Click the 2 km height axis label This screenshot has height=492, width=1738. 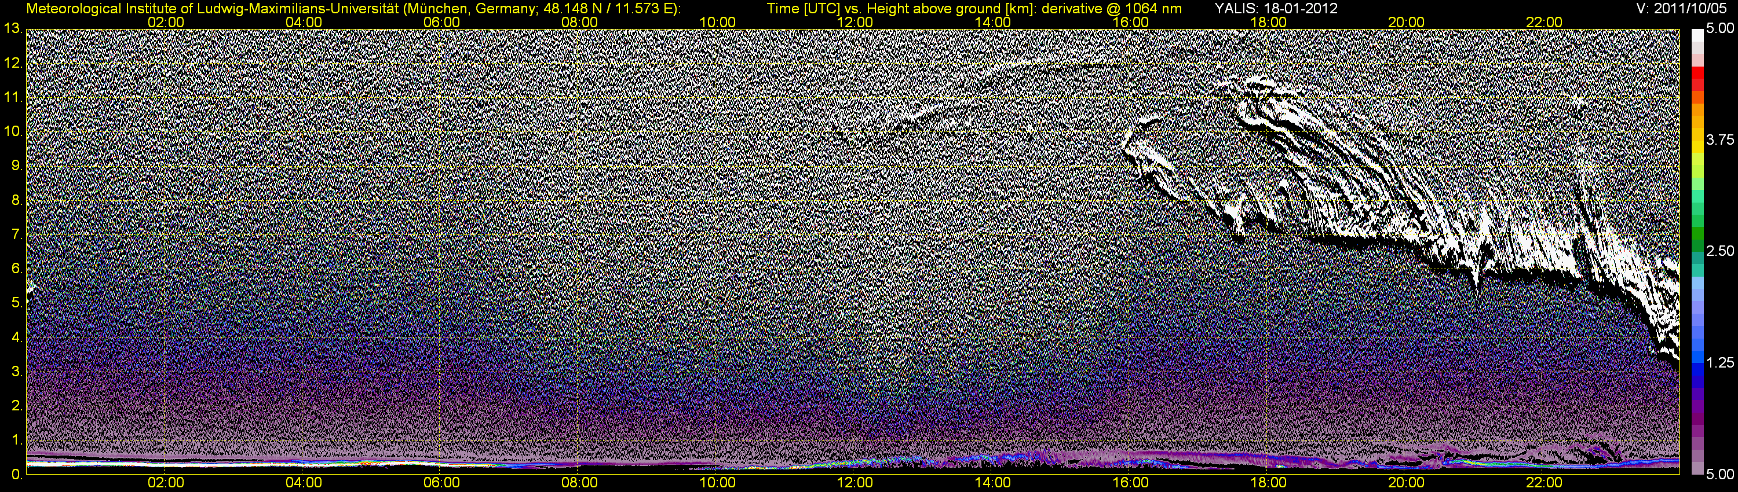coord(17,406)
